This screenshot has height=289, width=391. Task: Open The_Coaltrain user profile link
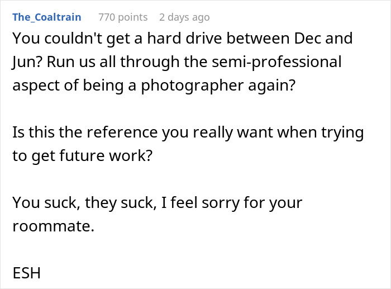pyautogui.click(x=46, y=17)
